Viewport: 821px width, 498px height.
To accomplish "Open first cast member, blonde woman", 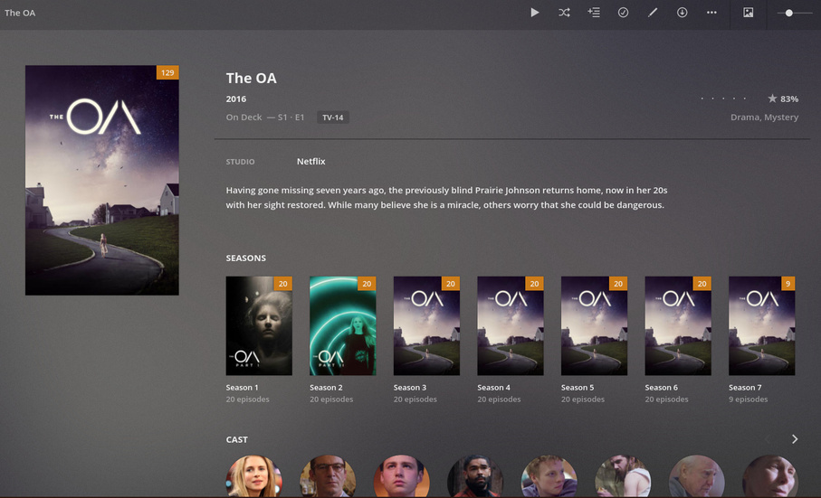I will [x=253, y=476].
